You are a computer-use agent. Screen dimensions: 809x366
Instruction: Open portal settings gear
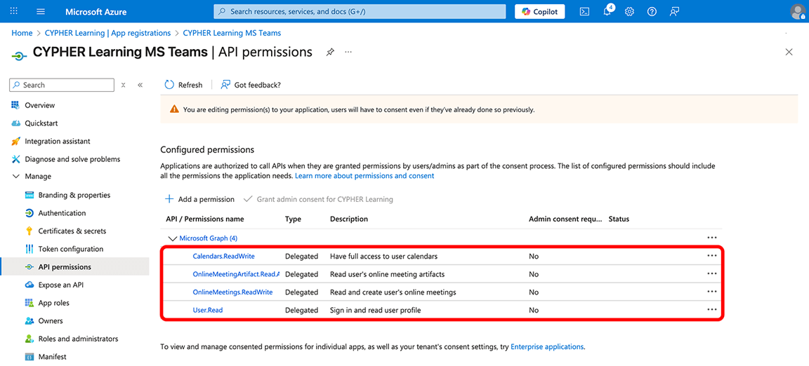pyautogui.click(x=629, y=11)
